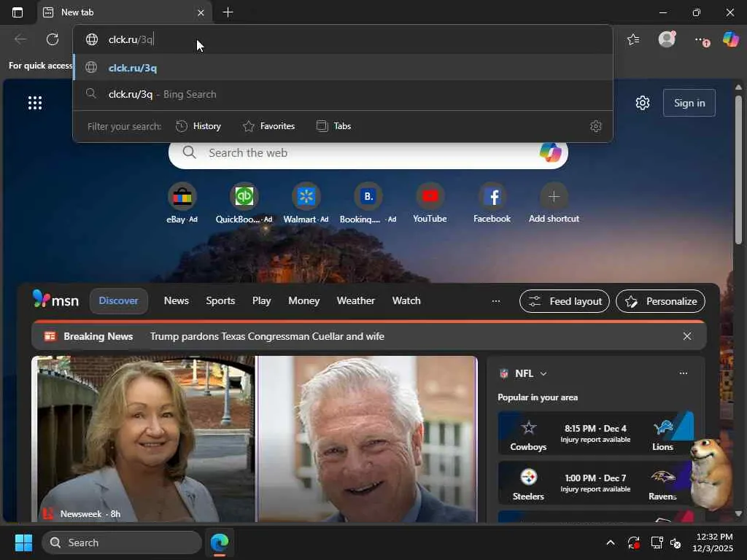747x560 pixels.
Task: Open the Copilot icon in toolbar
Action: (730, 39)
